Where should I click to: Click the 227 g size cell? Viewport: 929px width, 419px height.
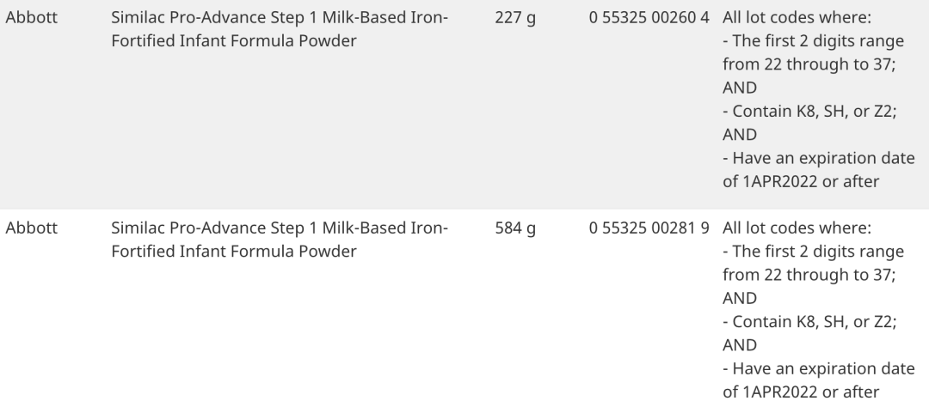[x=515, y=18]
